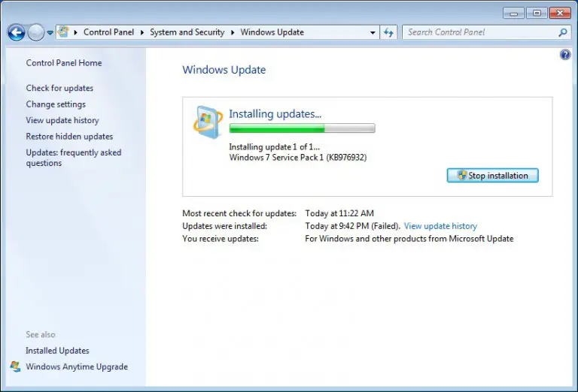Select the Windows Update breadcrumb

(x=272, y=32)
